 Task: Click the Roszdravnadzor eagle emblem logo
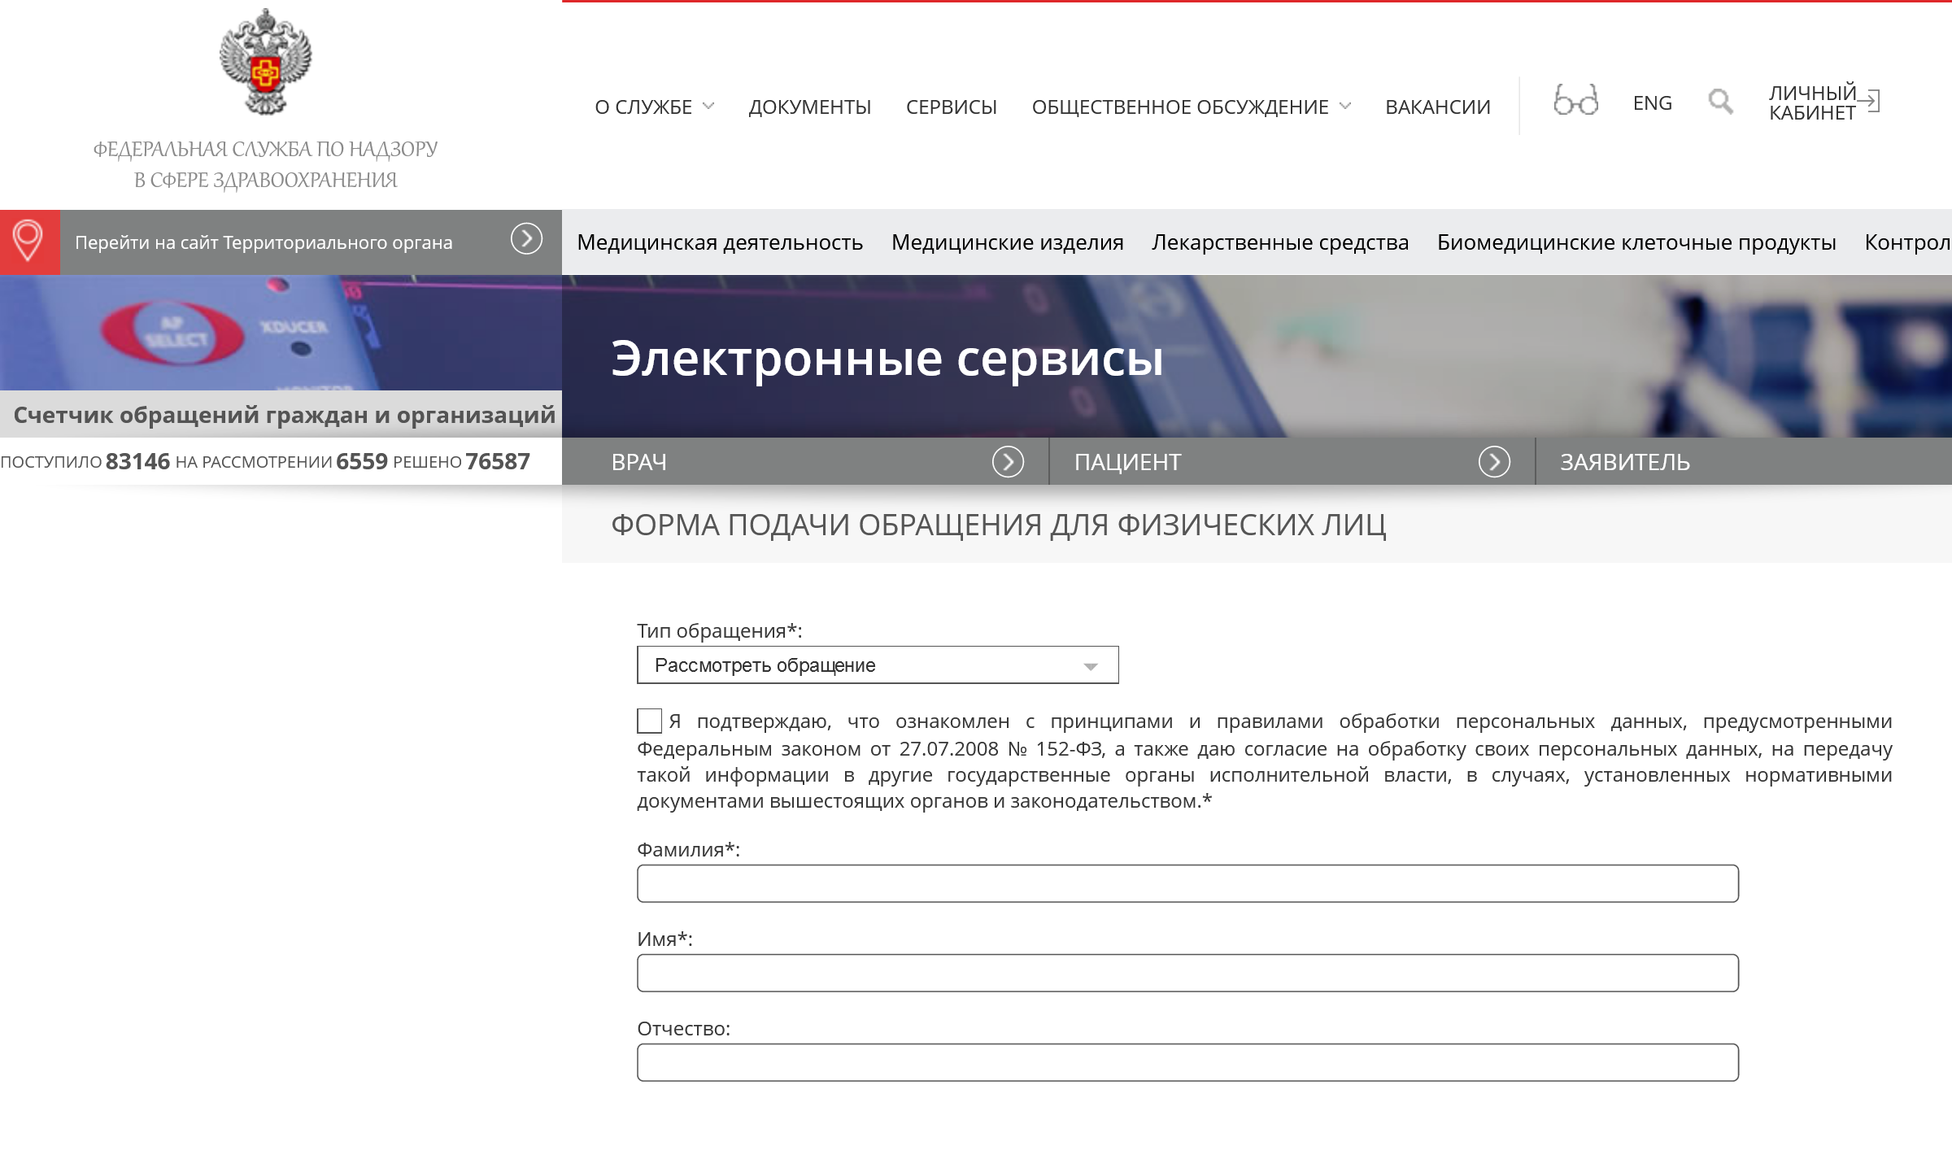[265, 62]
